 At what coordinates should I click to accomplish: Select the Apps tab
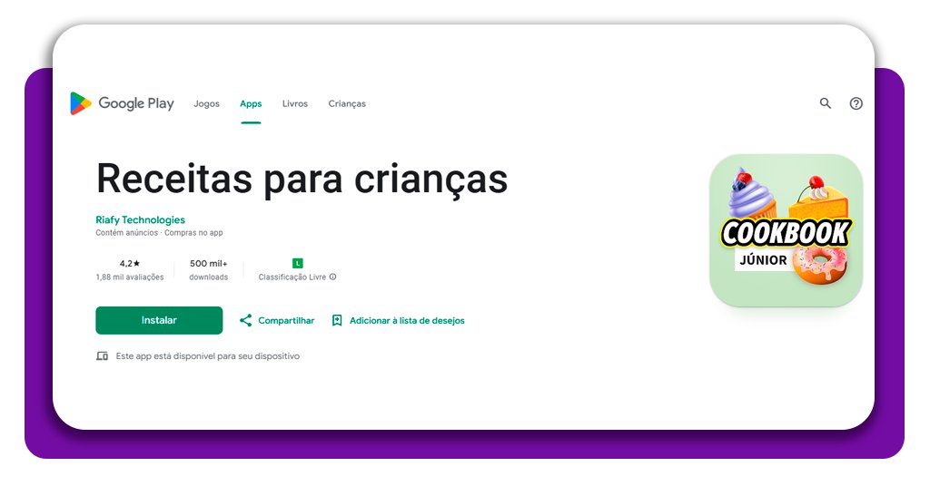click(251, 103)
